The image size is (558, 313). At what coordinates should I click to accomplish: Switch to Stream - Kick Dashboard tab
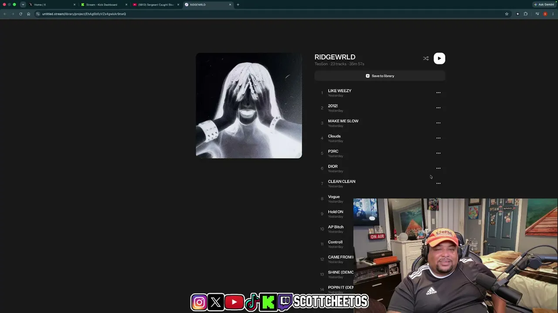(104, 5)
